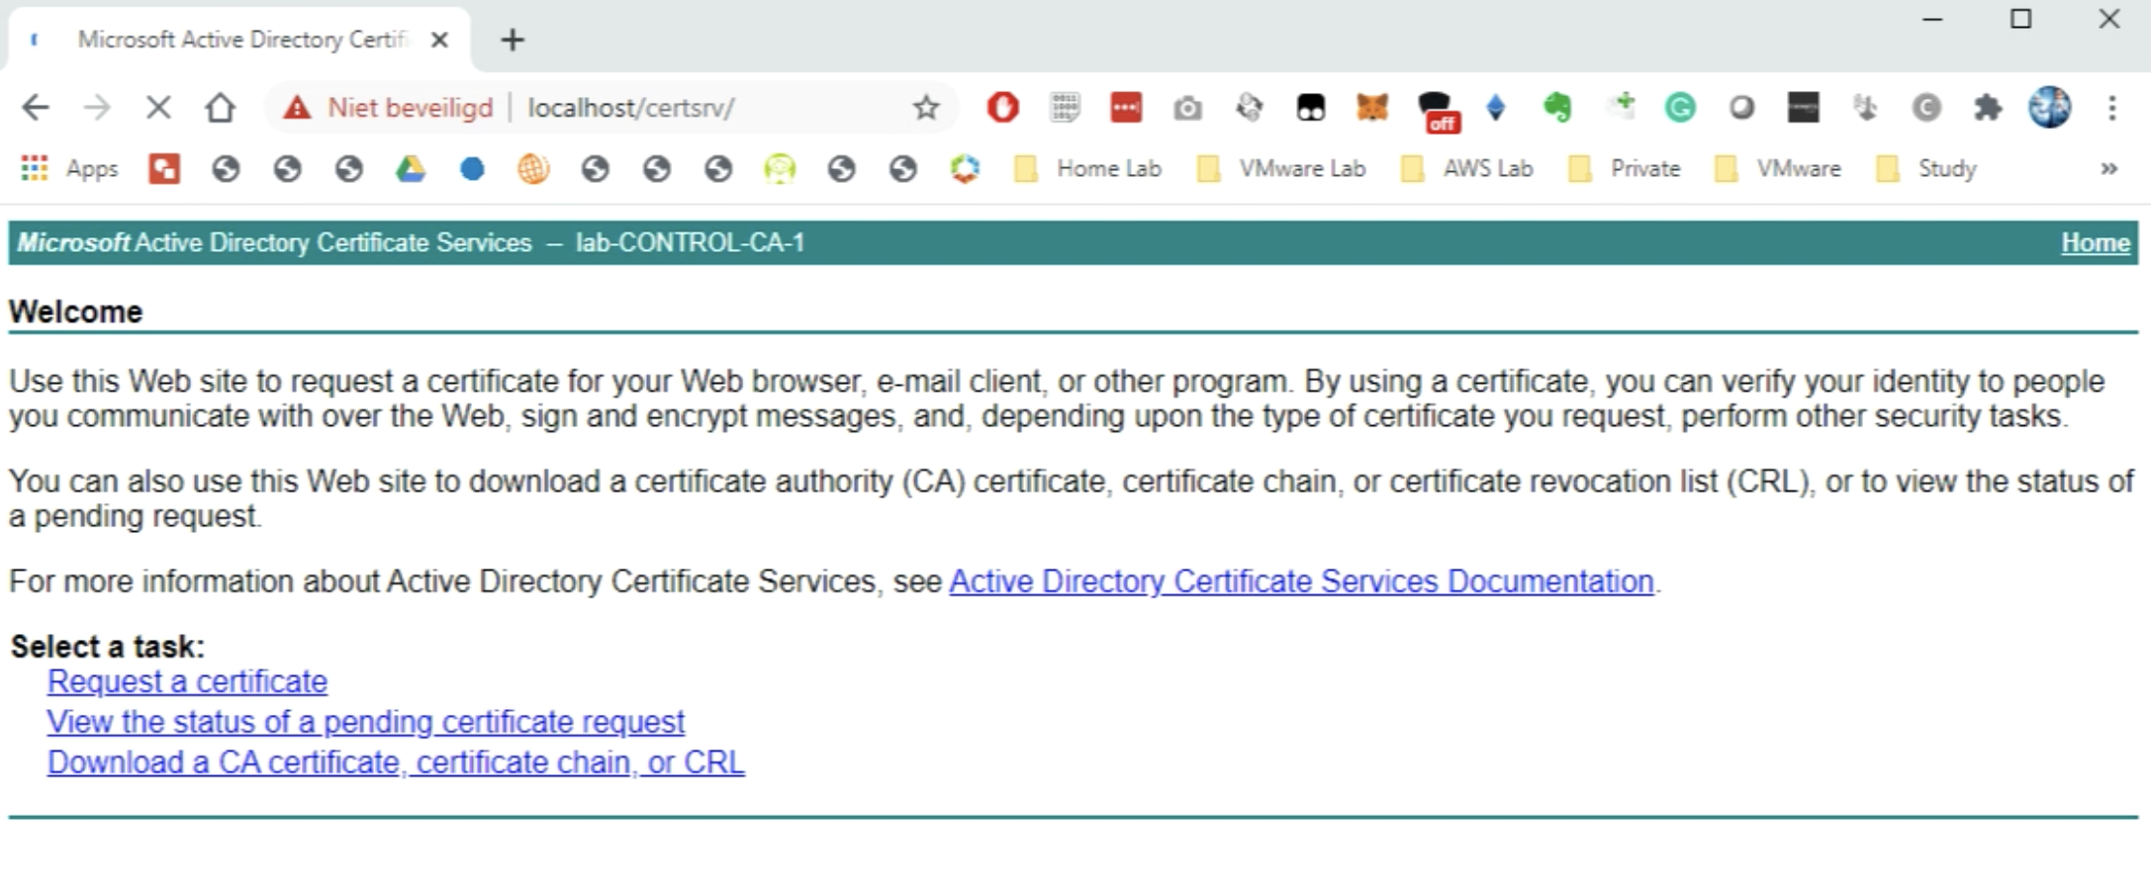Open the Google Drive bookmark
This screenshot has width=2151, height=890.
[411, 169]
